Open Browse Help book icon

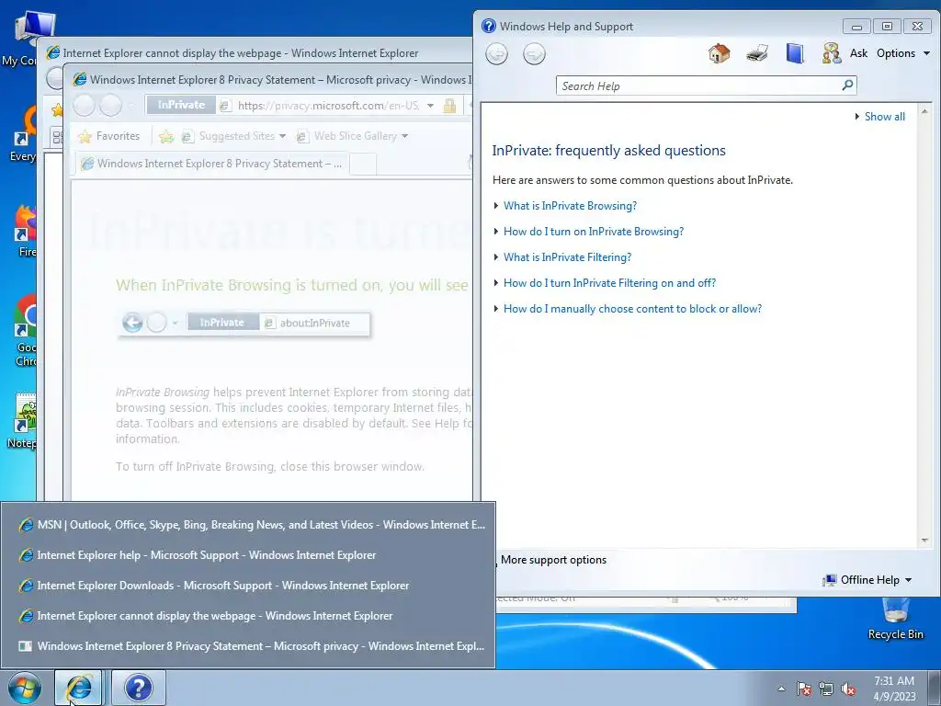click(x=795, y=53)
